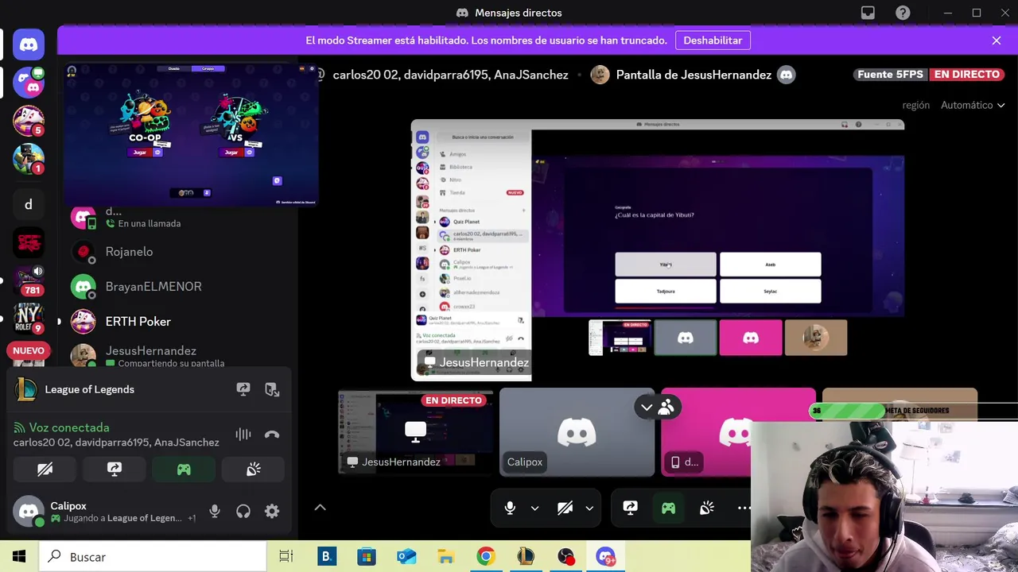Open the inbox icon in title bar

pos(868,13)
